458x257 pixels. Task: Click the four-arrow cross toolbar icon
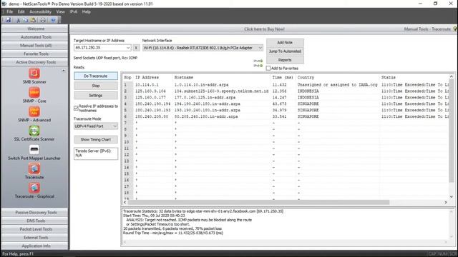(43, 20)
